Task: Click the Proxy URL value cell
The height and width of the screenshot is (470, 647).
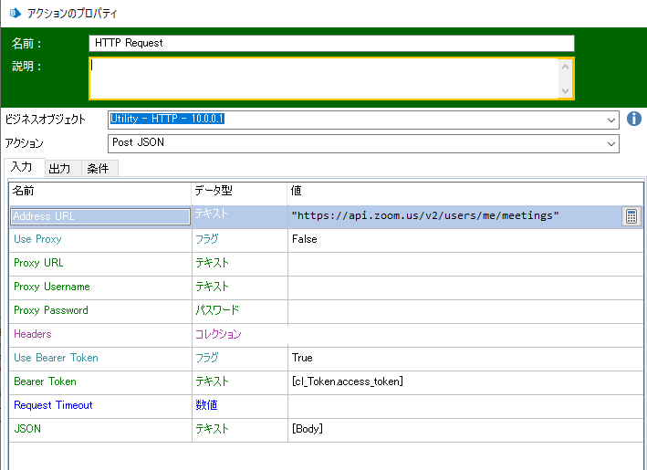Action: [x=464, y=263]
